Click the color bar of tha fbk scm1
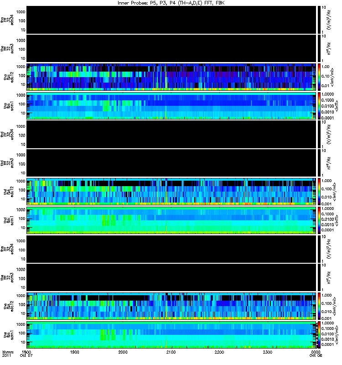 319,106
